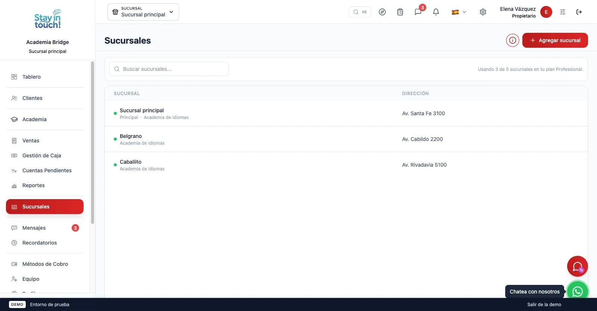Open the clipboard tasks icon in header
Image resolution: width=597 pixels, height=311 pixels.
pos(400,12)
